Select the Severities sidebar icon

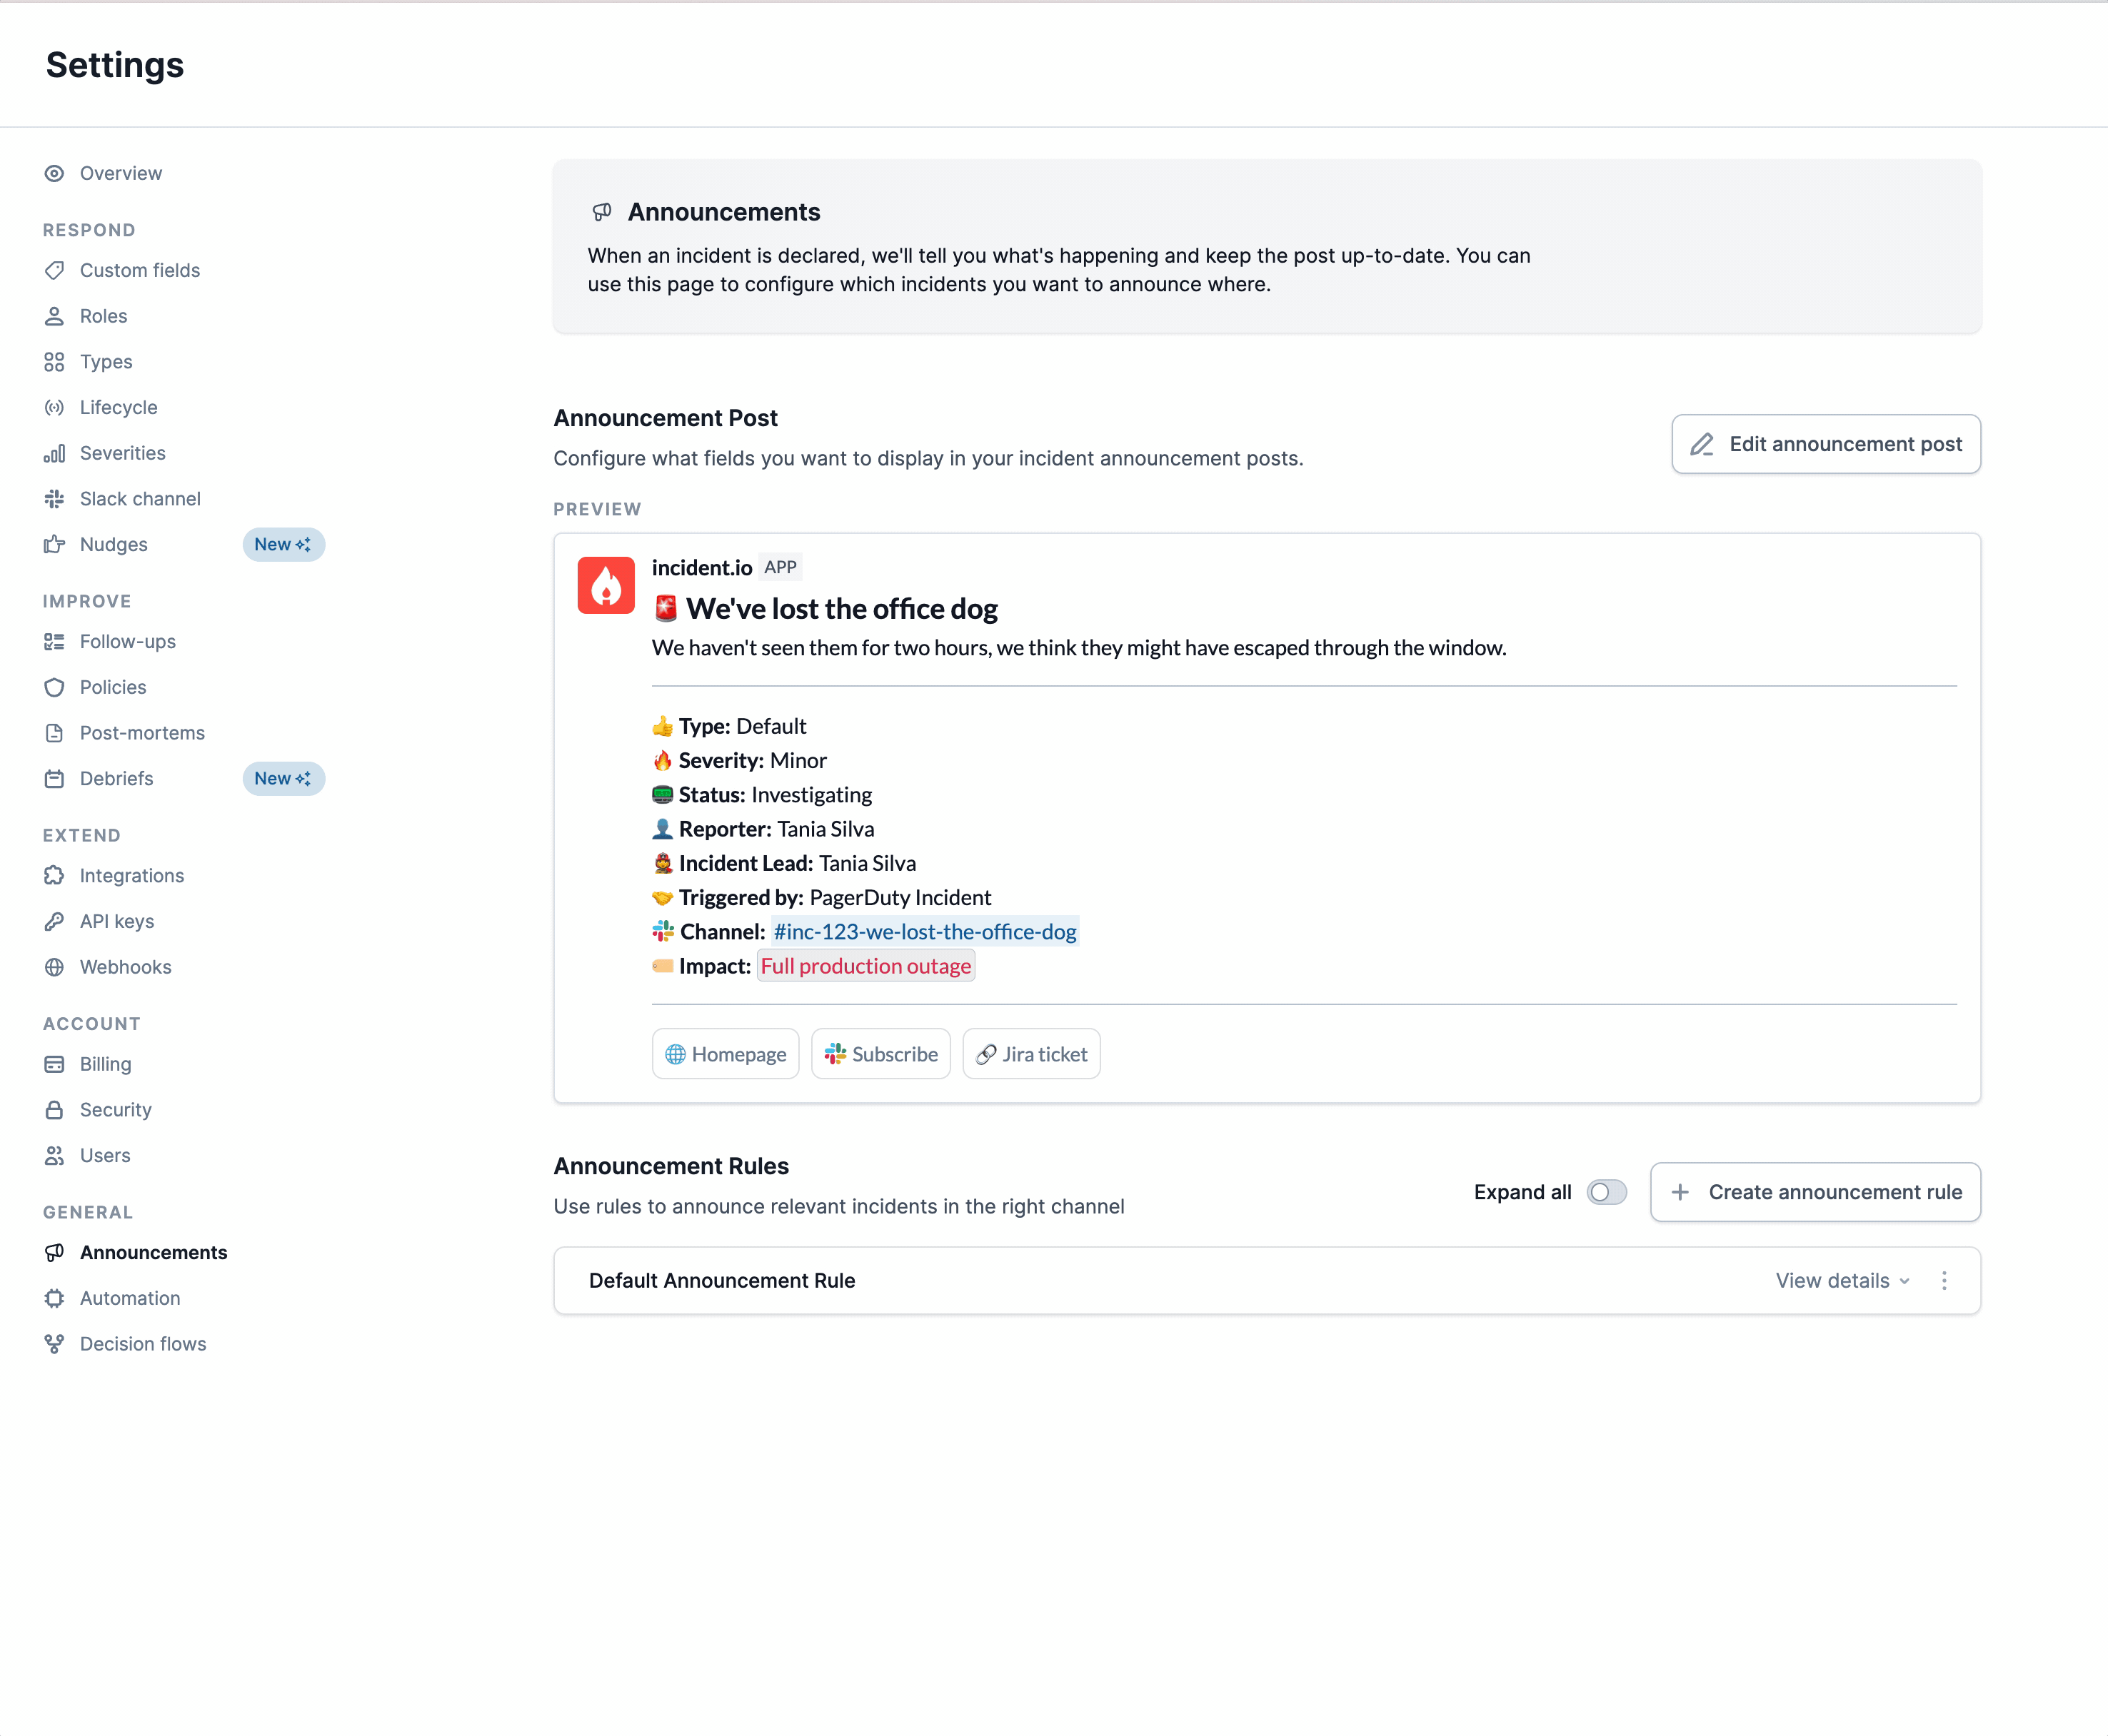55,453
